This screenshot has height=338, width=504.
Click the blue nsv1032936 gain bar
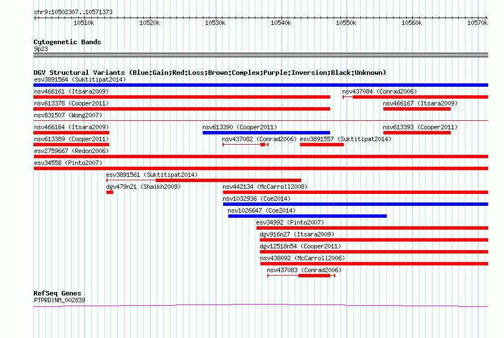point(356,204)
